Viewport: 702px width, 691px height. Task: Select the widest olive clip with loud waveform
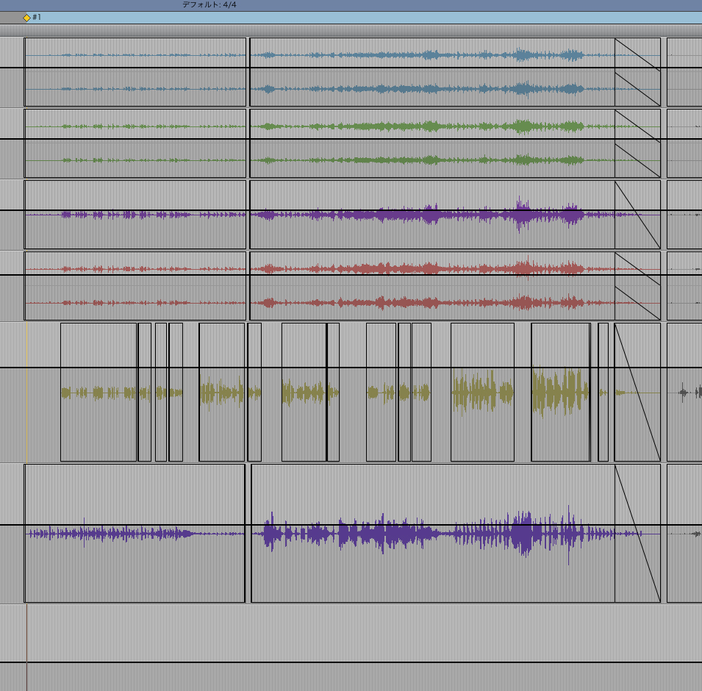[483, 392]
